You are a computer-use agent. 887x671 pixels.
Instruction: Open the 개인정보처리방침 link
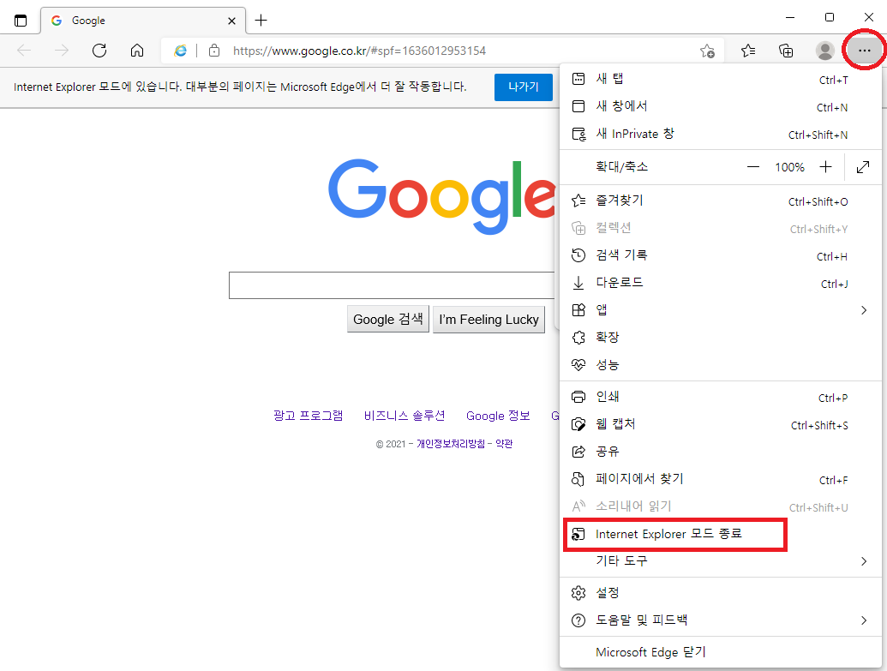(x=451, y=444)
